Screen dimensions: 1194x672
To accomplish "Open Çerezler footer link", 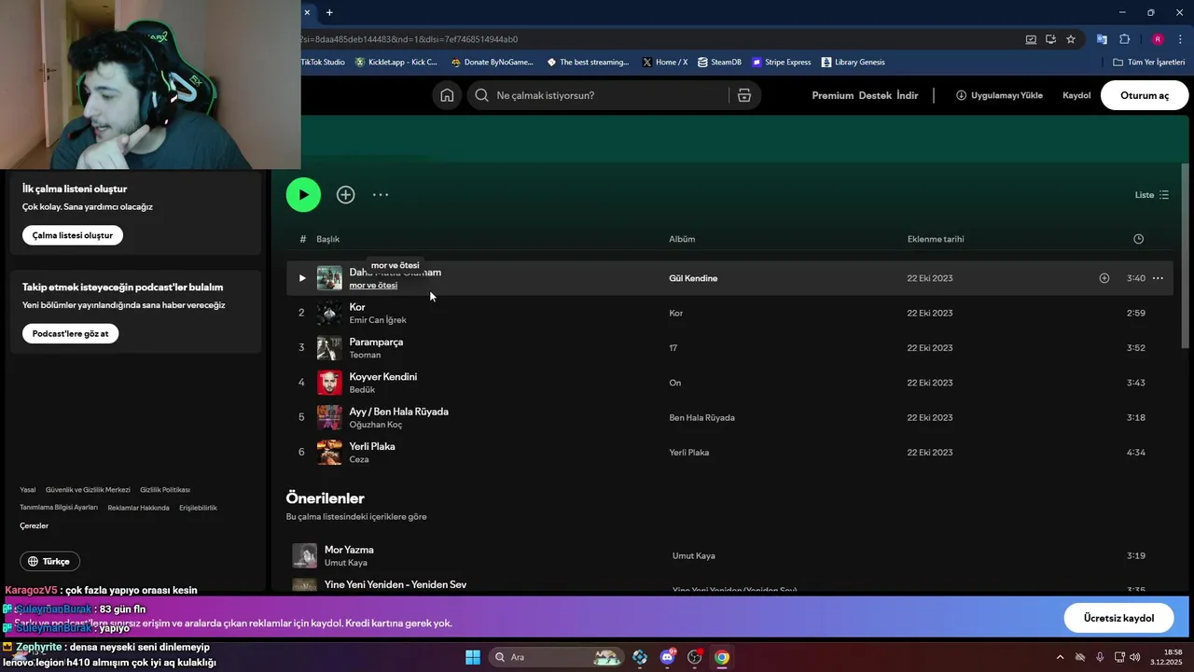I will [34, 525].
